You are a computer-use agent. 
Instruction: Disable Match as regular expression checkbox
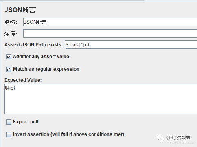(x=9, y=69)
